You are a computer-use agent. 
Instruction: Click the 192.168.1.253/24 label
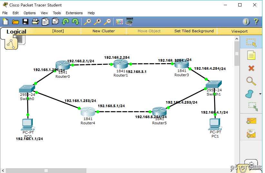pyautogui.click(x=80, y=101)
